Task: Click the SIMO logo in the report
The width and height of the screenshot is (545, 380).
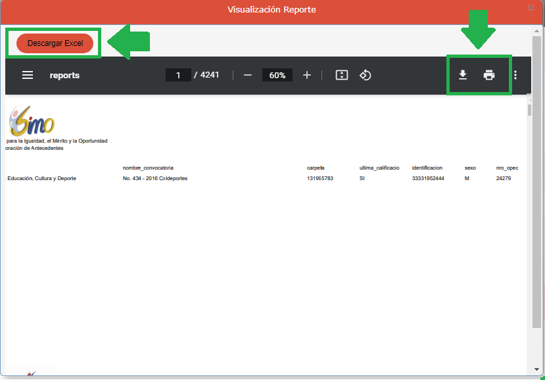Action: pos(32,121)
